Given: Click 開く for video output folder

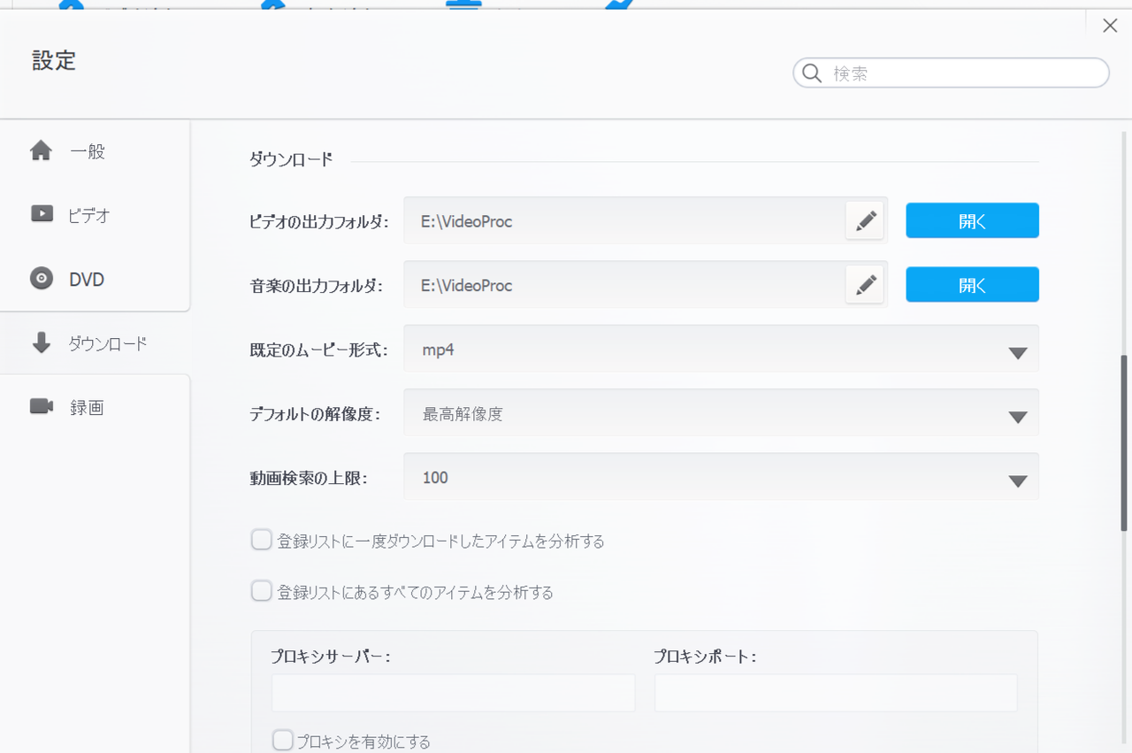Looking at the screenshot, I should [x=972, y=221].
